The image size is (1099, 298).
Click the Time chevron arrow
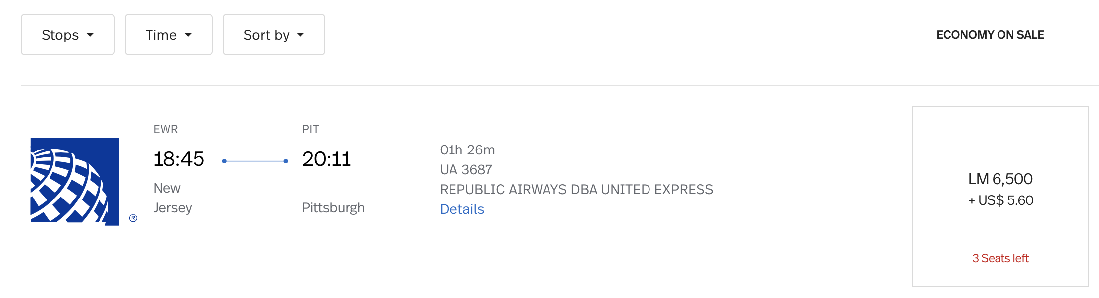189,35
